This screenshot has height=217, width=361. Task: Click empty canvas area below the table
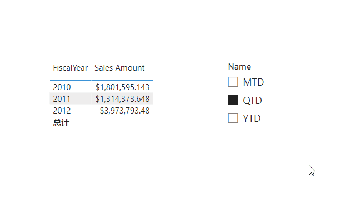tap(101, 166)
